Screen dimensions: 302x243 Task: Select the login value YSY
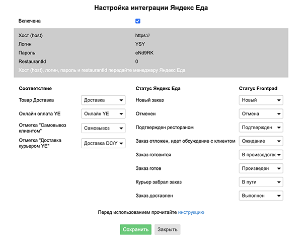tap(140, 44)
